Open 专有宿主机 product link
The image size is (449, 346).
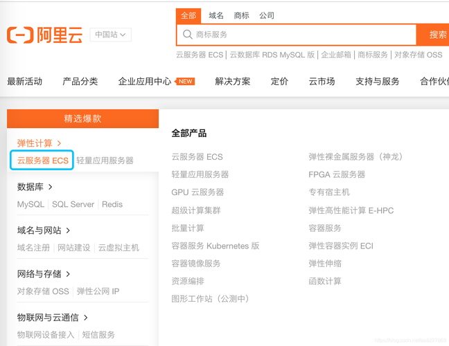tap(329, 192)
